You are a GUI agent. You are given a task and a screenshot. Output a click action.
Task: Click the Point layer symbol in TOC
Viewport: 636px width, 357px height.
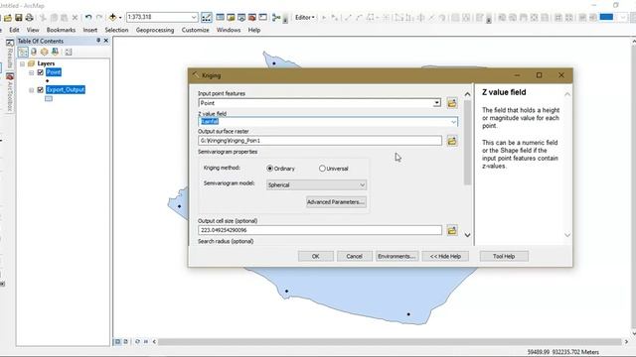click(48, 81)
